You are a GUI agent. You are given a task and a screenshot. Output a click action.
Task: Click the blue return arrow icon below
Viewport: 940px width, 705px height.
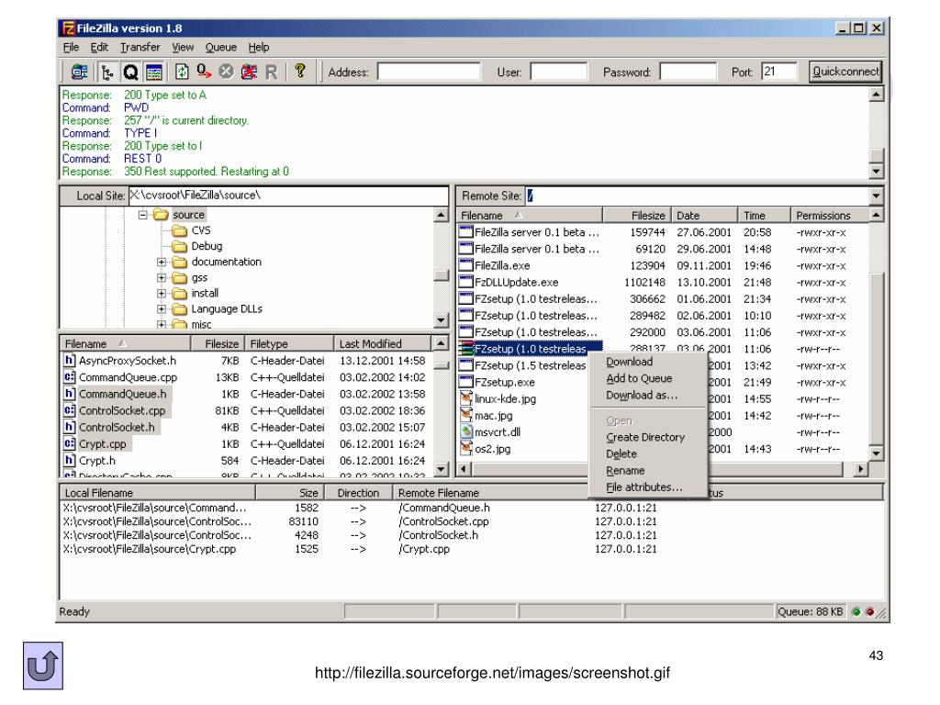43,666
